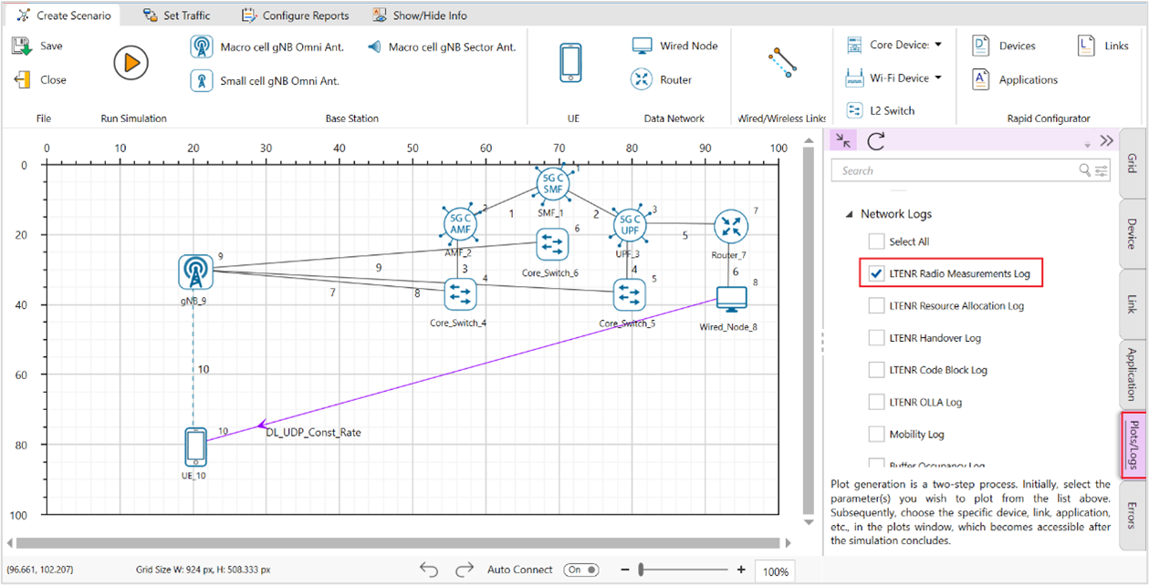Open the Configure Reports tab
Screen dimensions: 1149x585
click(x=295, y=15)
